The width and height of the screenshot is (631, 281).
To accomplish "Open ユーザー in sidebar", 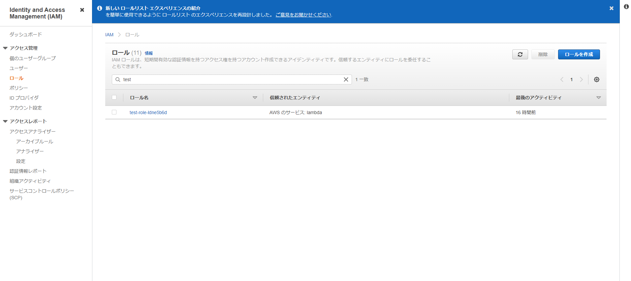I will point(19,68).
